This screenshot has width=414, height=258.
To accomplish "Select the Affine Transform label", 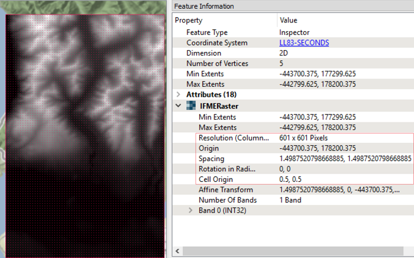I will pyautogui.click(x=226, y=190).
